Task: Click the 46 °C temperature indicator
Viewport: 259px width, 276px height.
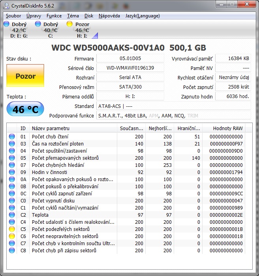Action: pos(25,109)
